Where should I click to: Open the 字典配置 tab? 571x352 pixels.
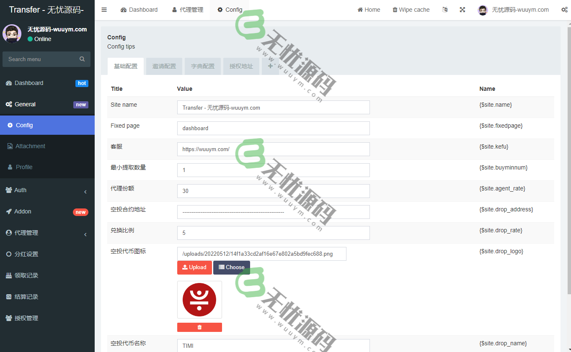click(x=202, y=66)
